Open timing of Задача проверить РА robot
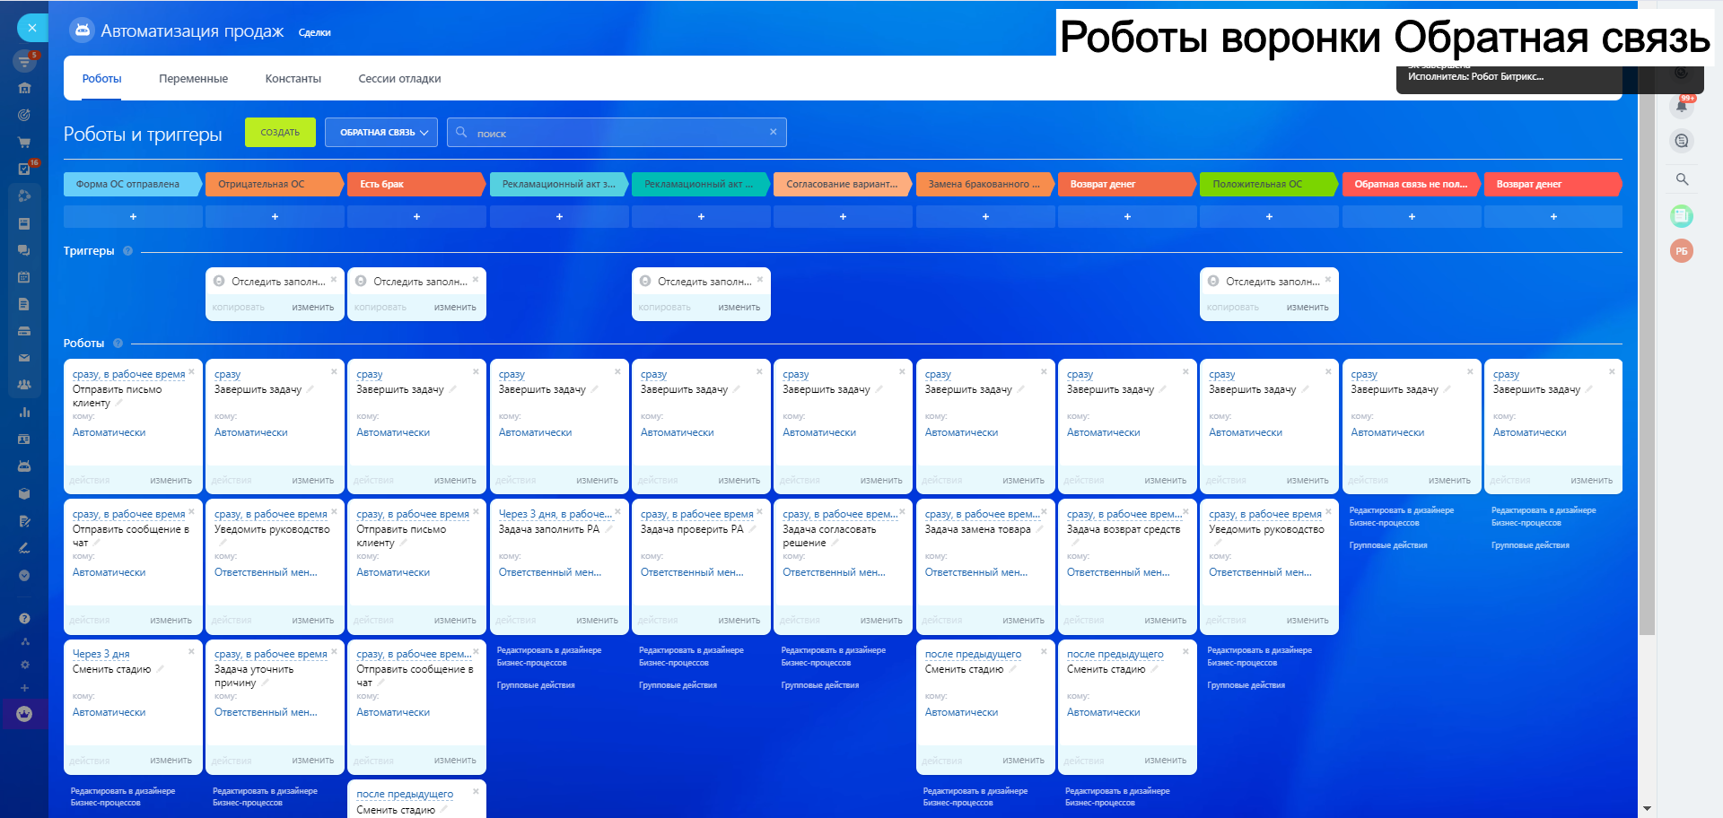1723x818 pixels. (696, 514)
